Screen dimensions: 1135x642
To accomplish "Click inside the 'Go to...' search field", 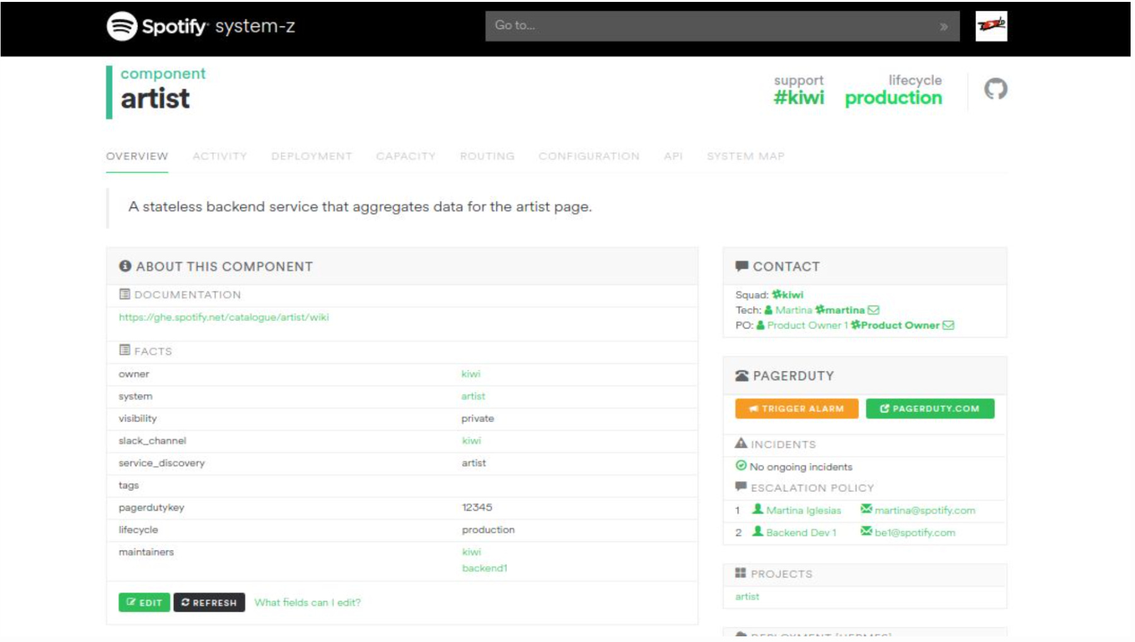I will coord(694,26).
